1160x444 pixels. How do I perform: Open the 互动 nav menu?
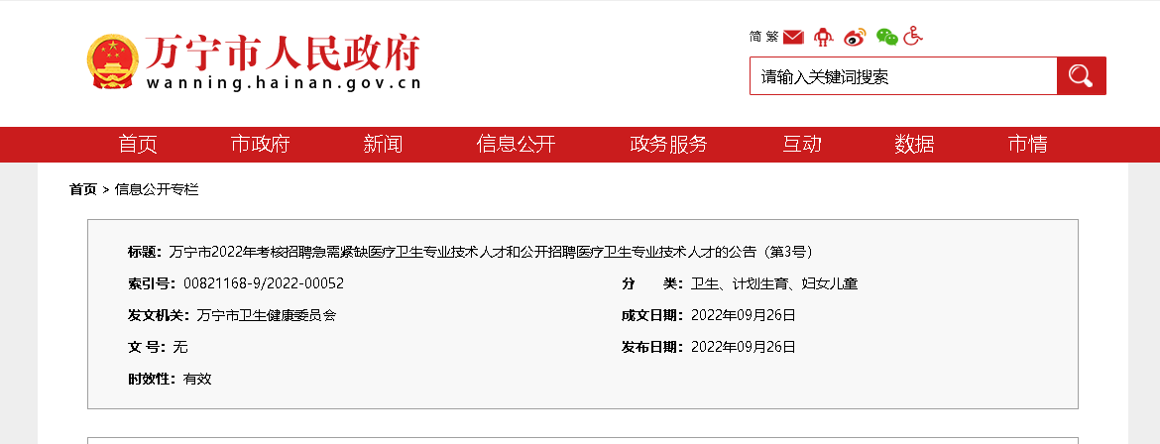tap(802, 144)
